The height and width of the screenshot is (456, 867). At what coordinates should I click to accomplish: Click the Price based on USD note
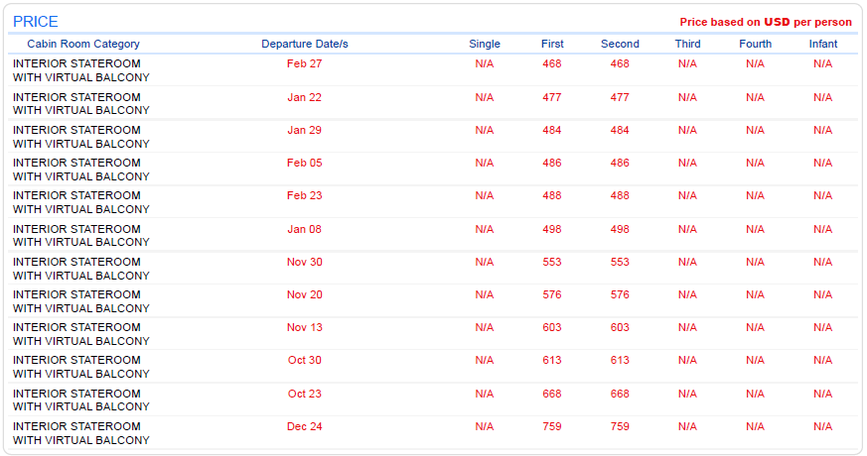[x=766, y=22]
